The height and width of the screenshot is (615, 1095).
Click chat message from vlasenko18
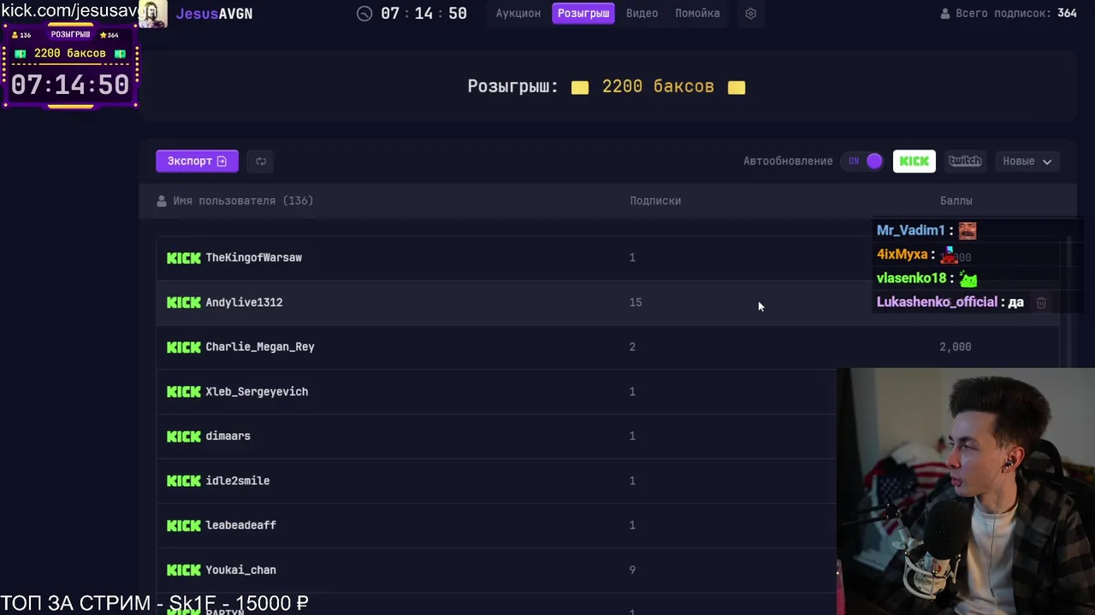click(x=926, y=278)
